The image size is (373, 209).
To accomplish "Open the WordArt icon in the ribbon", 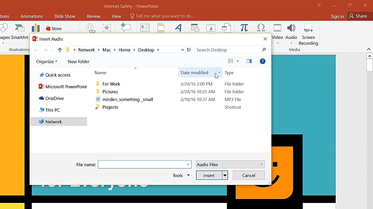I will [178, 28].
